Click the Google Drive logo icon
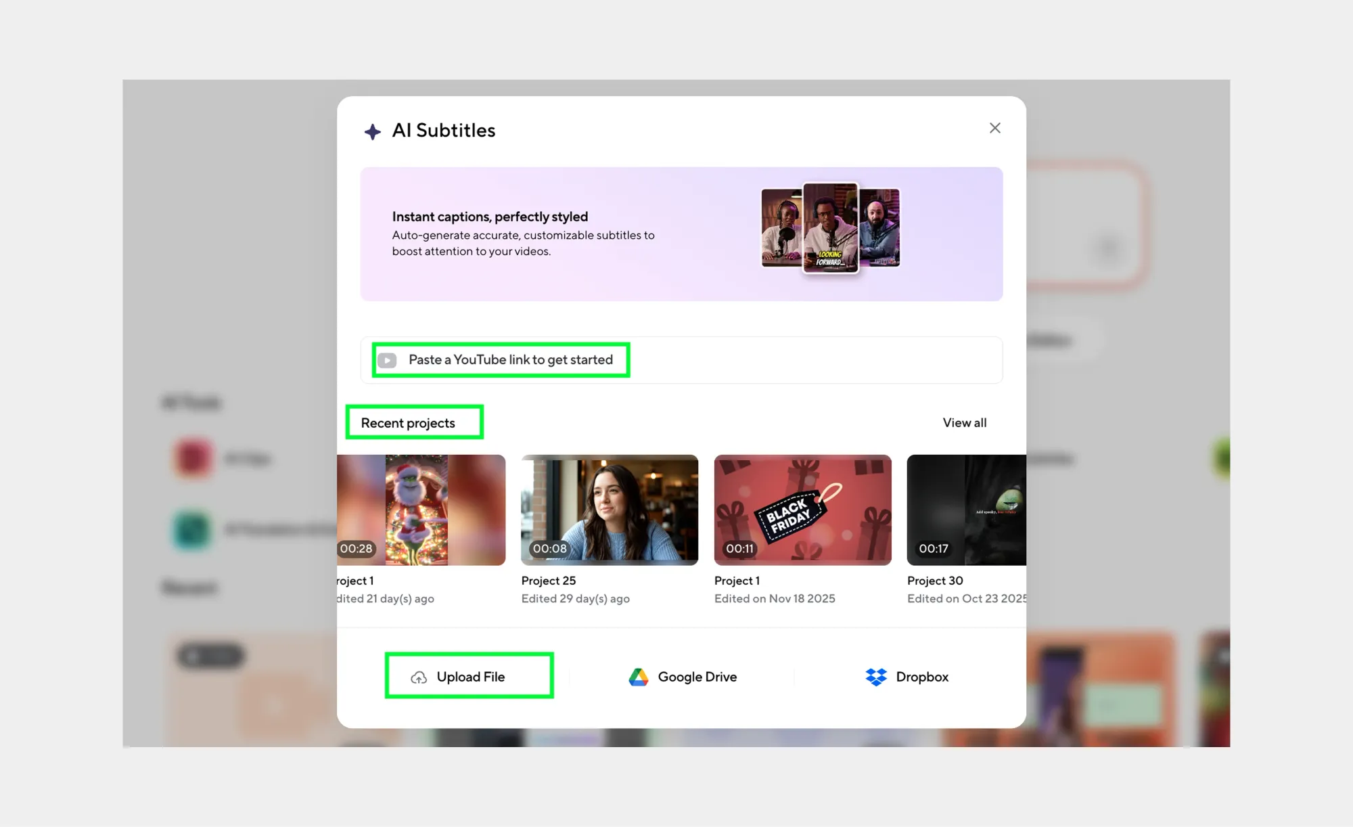This screenshot has height=827, width=1353. point(638,677)
